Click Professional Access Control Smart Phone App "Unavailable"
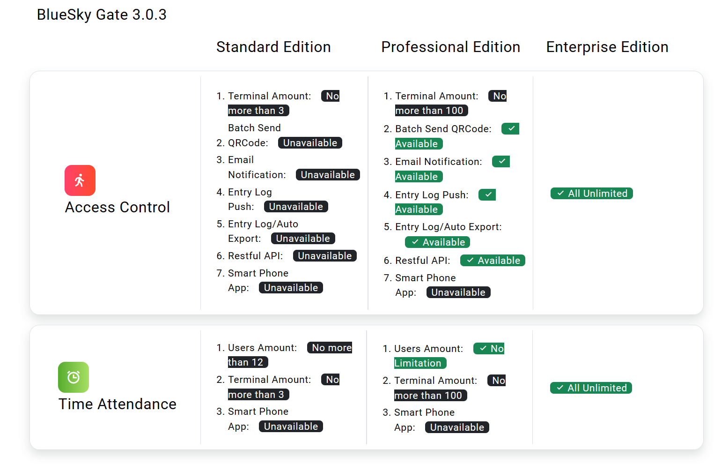Screen dimensions: 721x464 tap(458, 292)
